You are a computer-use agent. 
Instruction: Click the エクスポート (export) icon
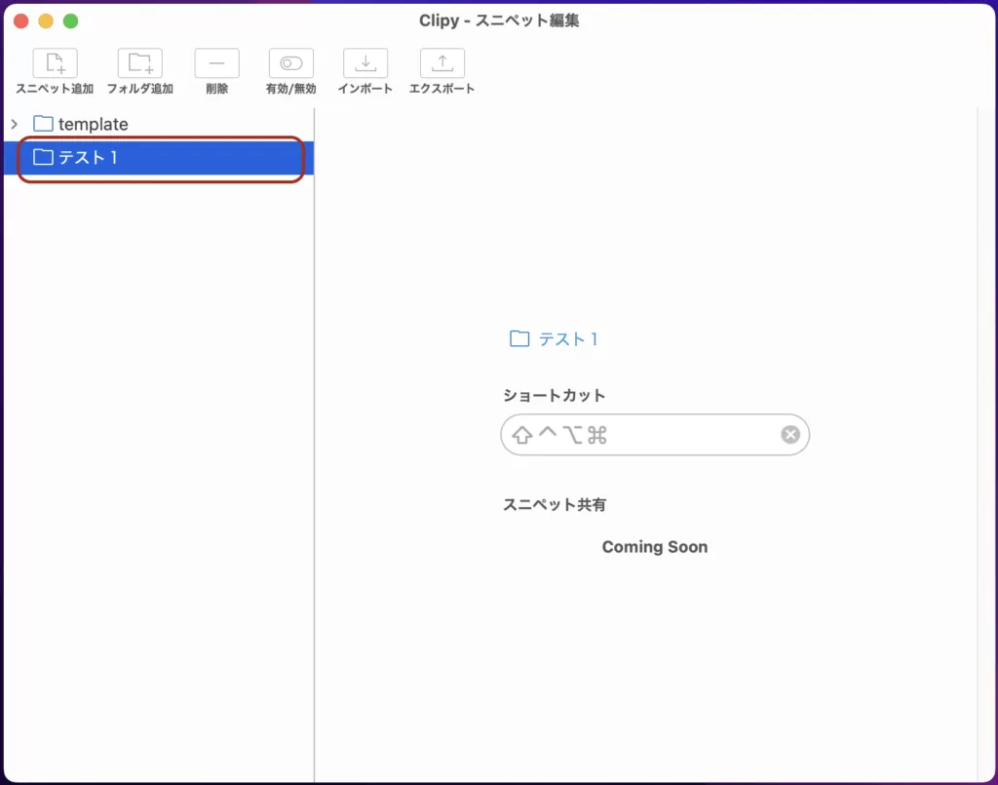click(442, 63)
